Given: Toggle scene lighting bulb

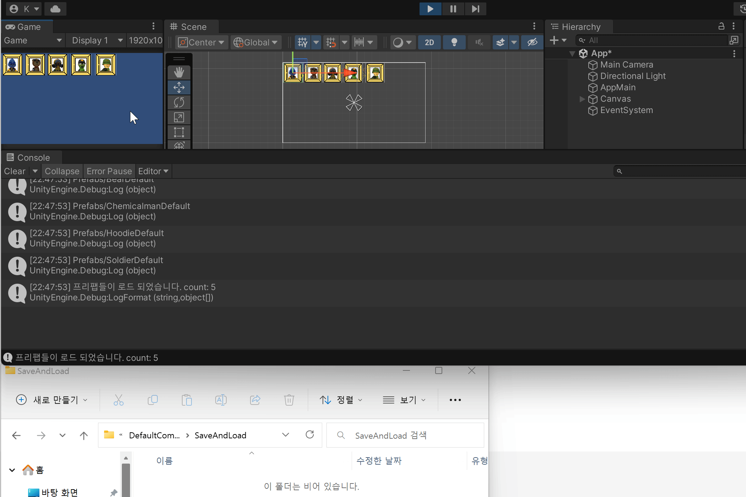Looking at the screenshot, I should 454,42.
